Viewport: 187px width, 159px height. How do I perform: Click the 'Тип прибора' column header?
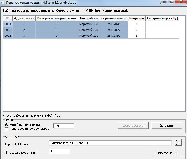pos(89,18)
